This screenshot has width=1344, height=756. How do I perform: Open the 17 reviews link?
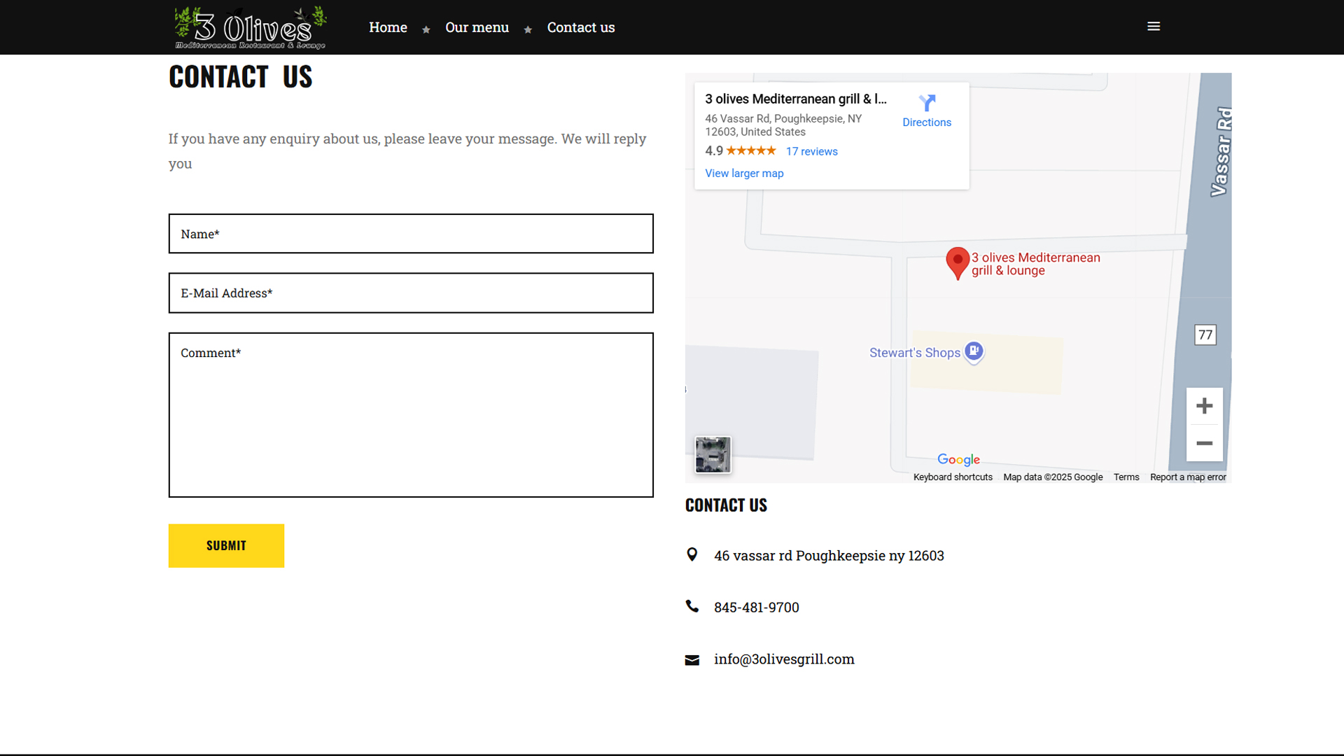[811, 151]
